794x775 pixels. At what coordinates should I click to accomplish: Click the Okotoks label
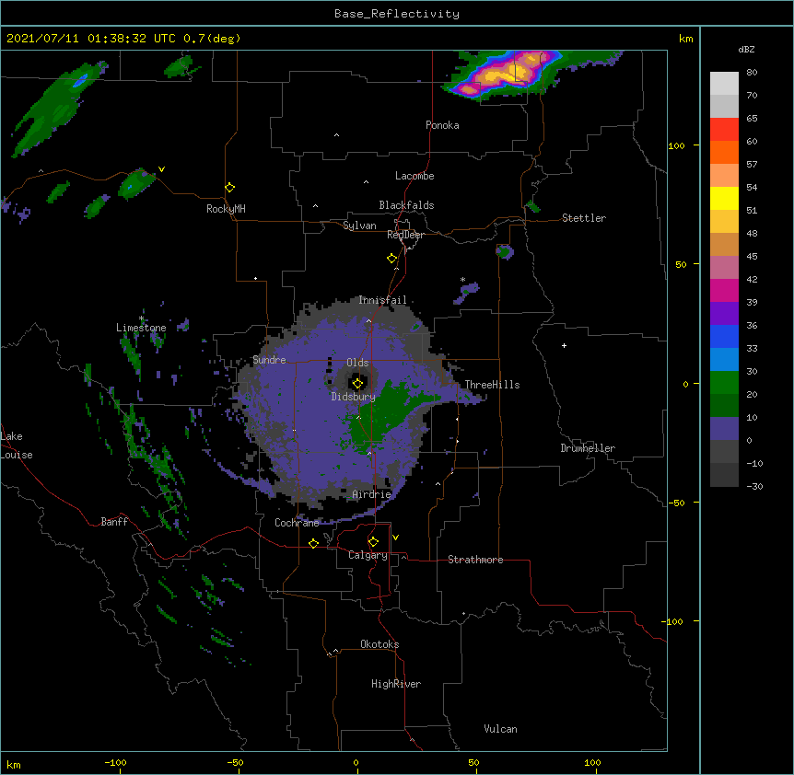pos(379,644)
